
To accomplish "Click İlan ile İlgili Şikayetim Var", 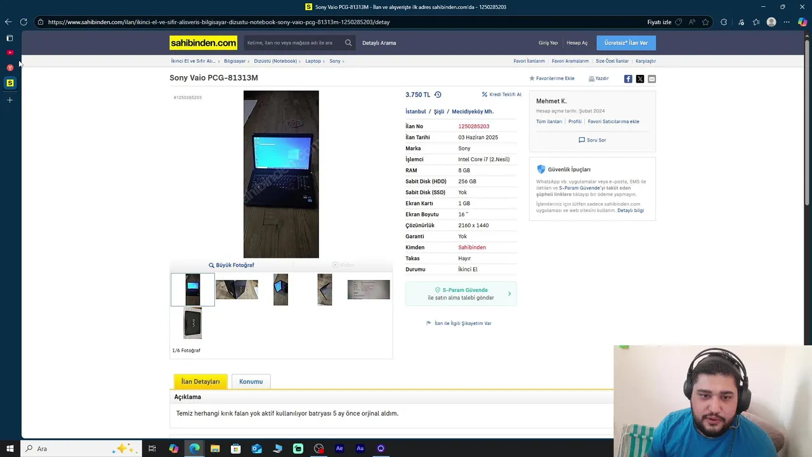I will coord(459,323).
